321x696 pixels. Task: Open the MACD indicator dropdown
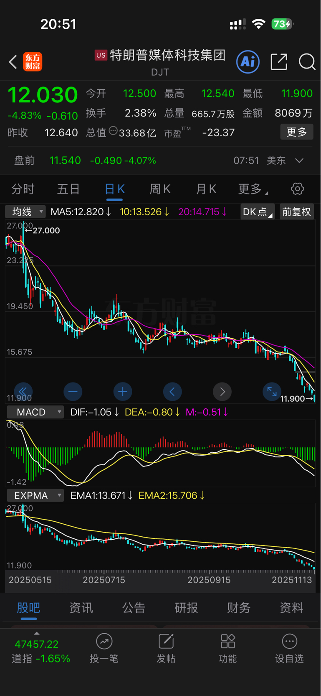(35, 412)
